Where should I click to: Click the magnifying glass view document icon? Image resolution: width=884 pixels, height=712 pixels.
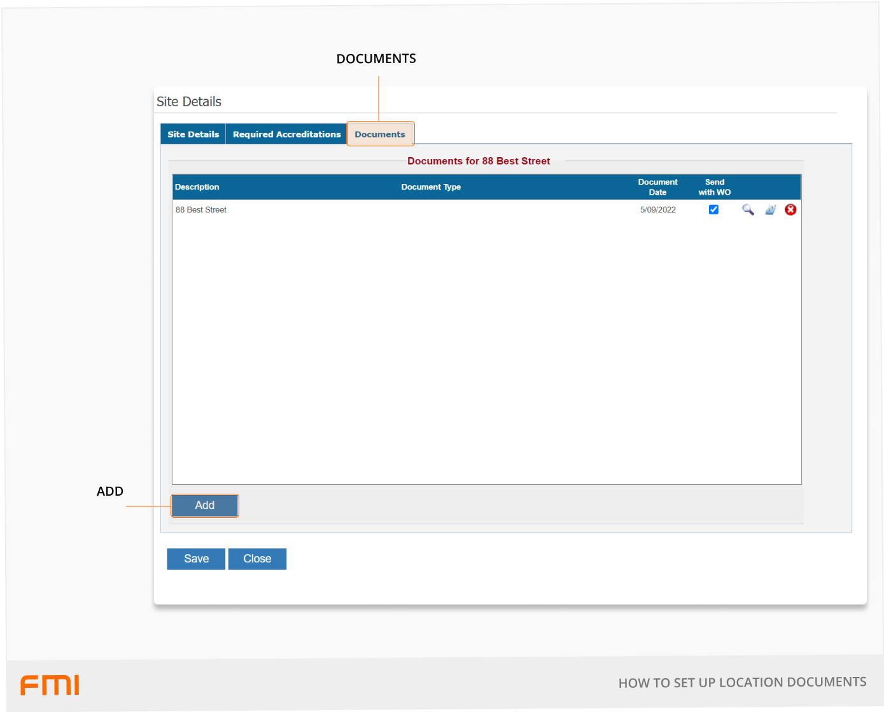pyautogui.click(x=748, y=210)
